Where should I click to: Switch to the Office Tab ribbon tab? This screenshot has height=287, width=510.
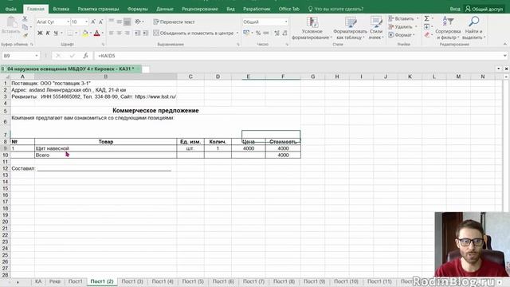[288, 9]
